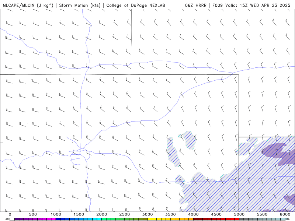The image size is (295, 221).
Task: Click the '500' colorbar tick label
Action: 33,214
